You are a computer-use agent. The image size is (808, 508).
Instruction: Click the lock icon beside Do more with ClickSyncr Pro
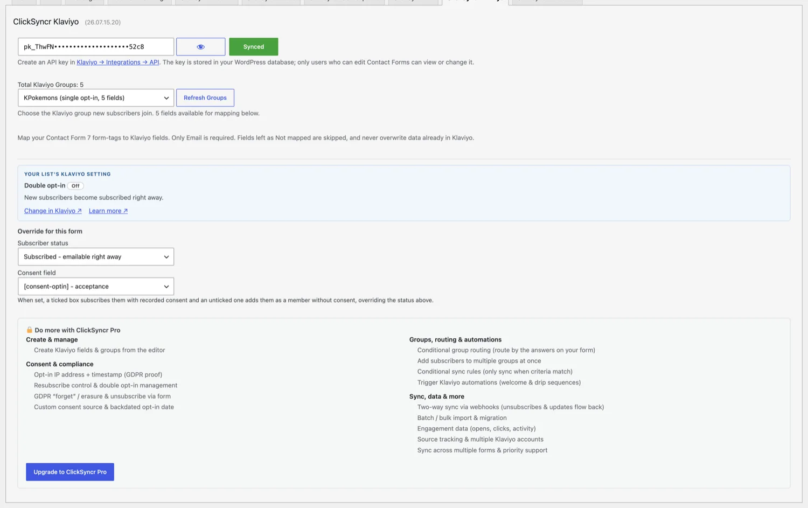(30, 330)
